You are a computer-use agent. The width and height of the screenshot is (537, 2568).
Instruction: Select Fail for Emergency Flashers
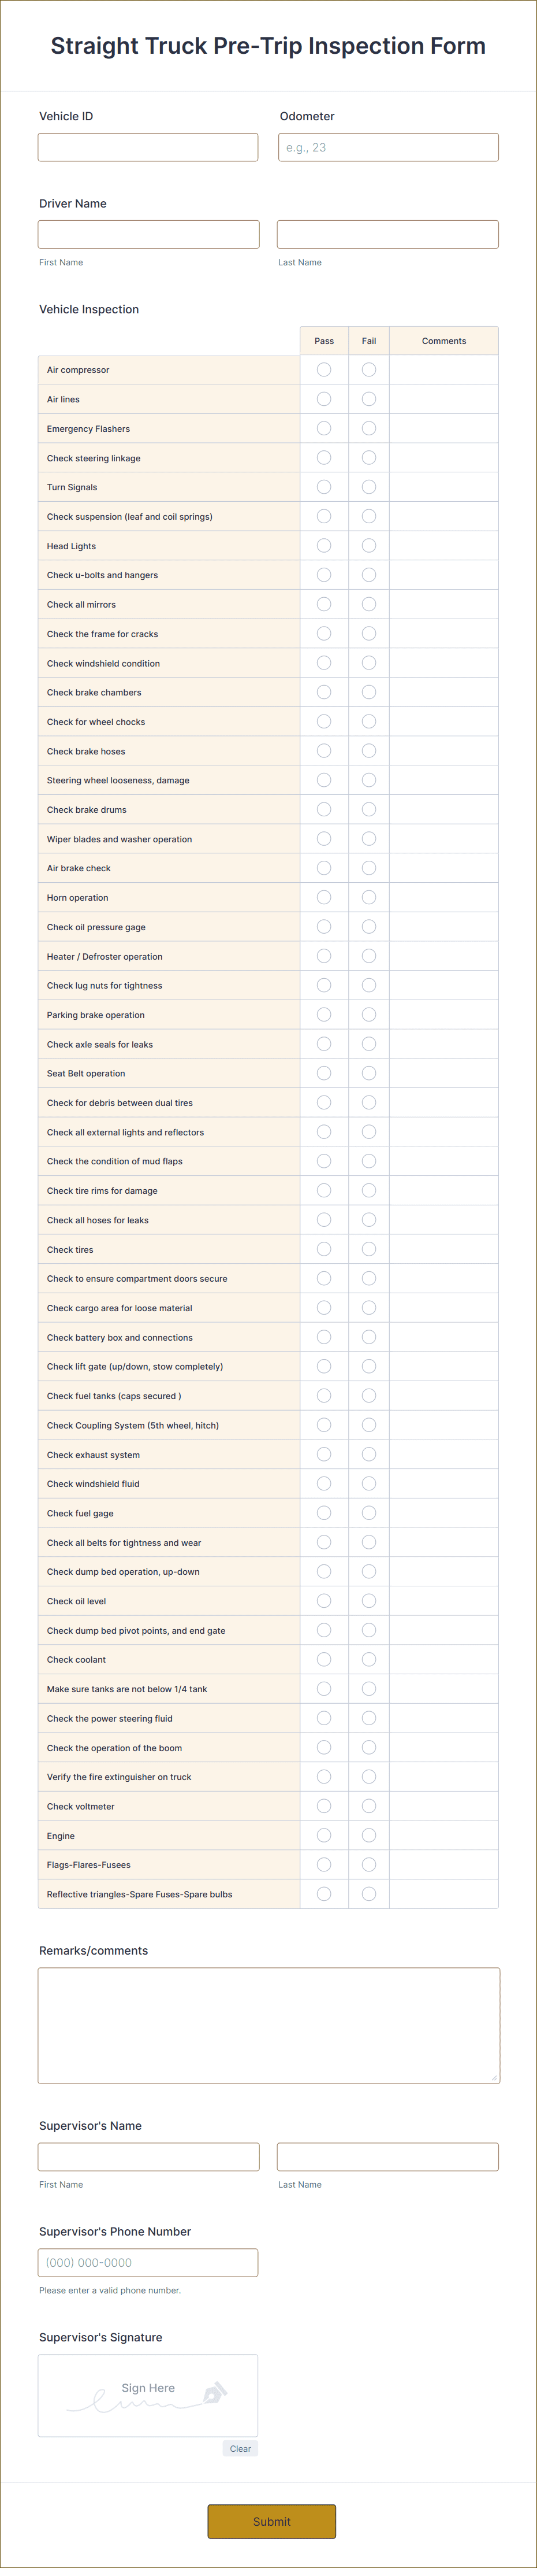(x=368, y=428)
